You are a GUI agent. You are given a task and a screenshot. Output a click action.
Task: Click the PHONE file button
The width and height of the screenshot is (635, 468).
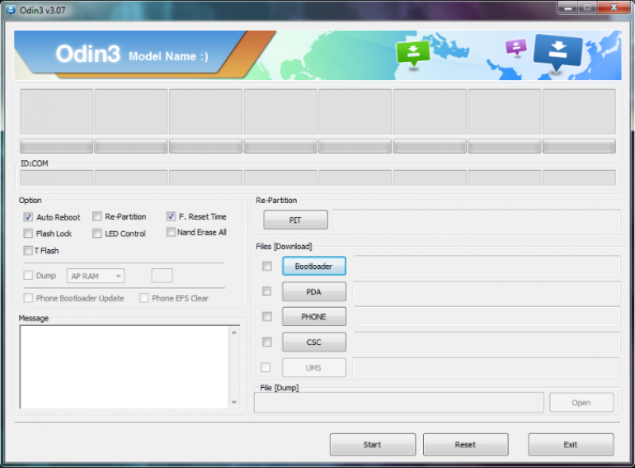pyautogui.click(x=314, y=316)
